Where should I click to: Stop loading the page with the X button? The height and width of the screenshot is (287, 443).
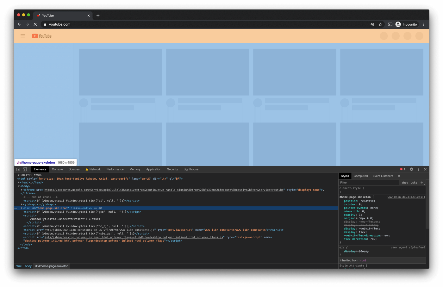point(35,24)
